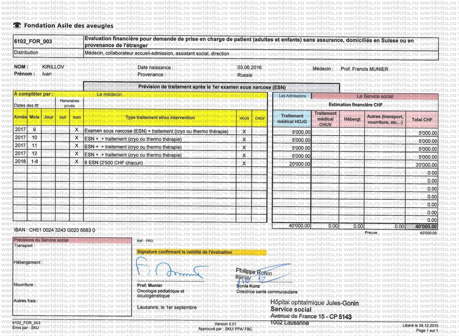Click the 'Traitement médical CHUV' pink column header
Screen dimensions: 459x336
click(x=325, y=119)
